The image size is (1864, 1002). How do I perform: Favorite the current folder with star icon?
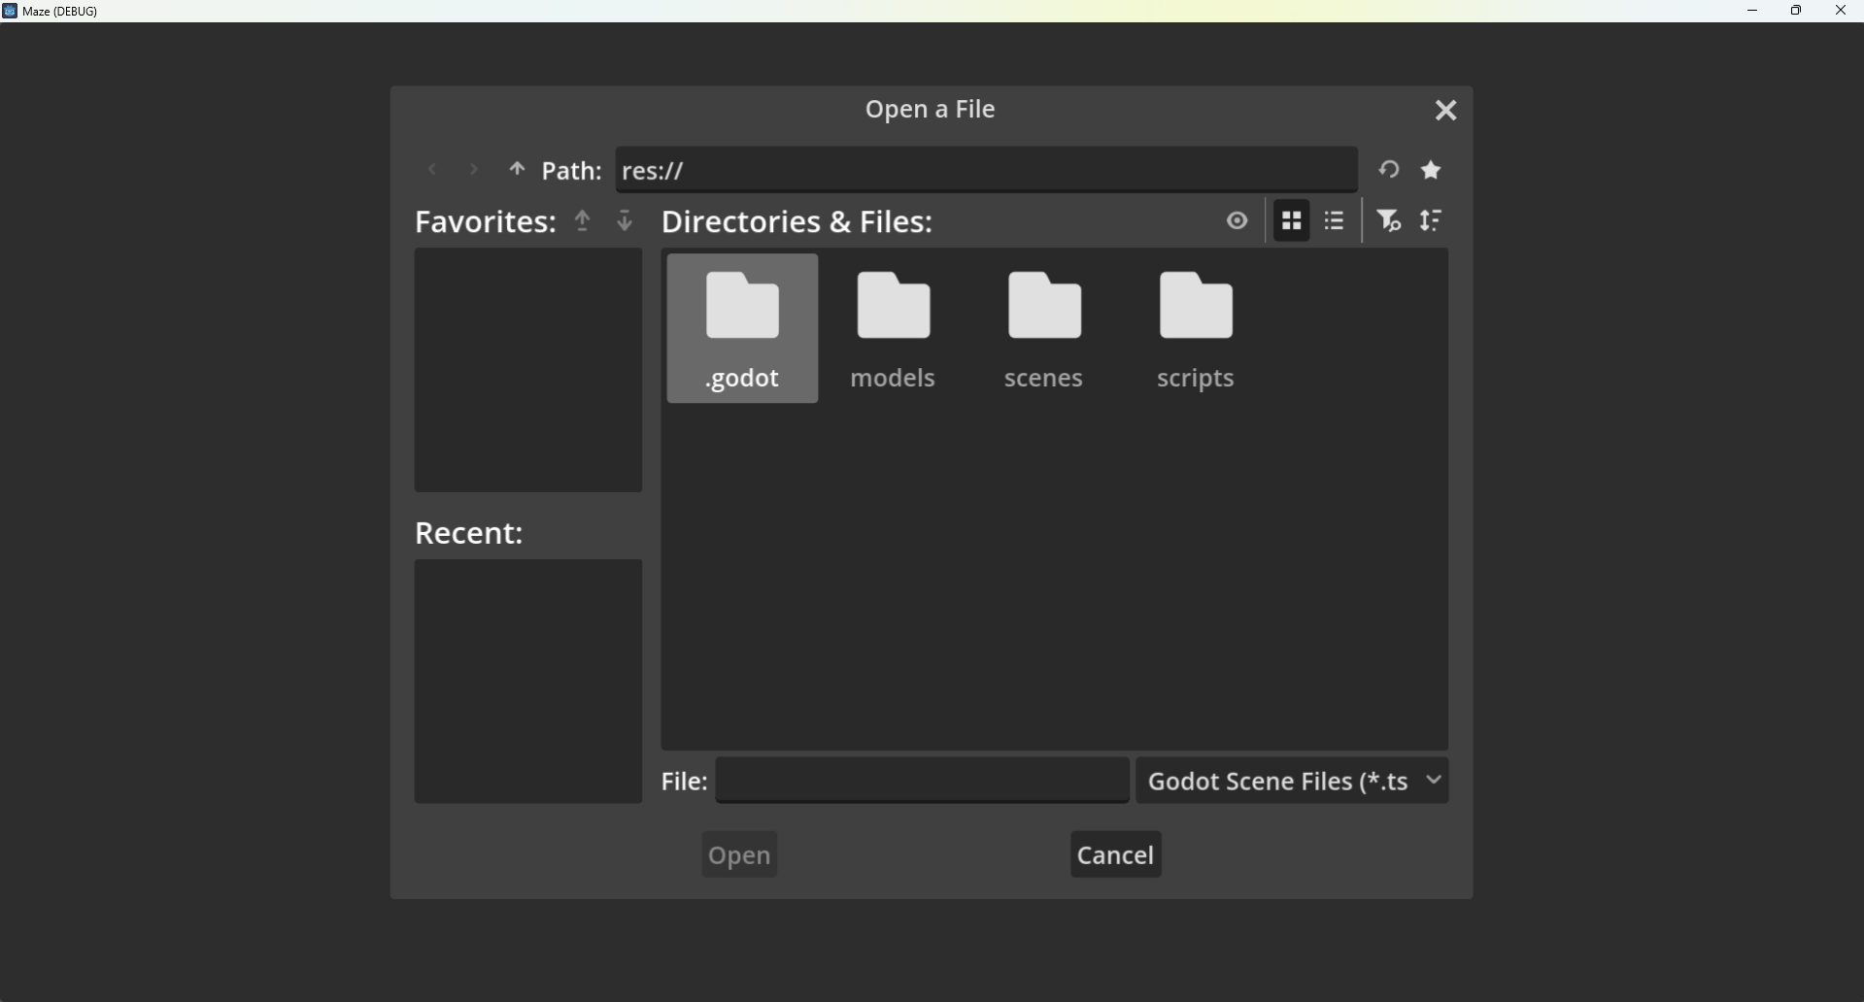[1433, 171]
